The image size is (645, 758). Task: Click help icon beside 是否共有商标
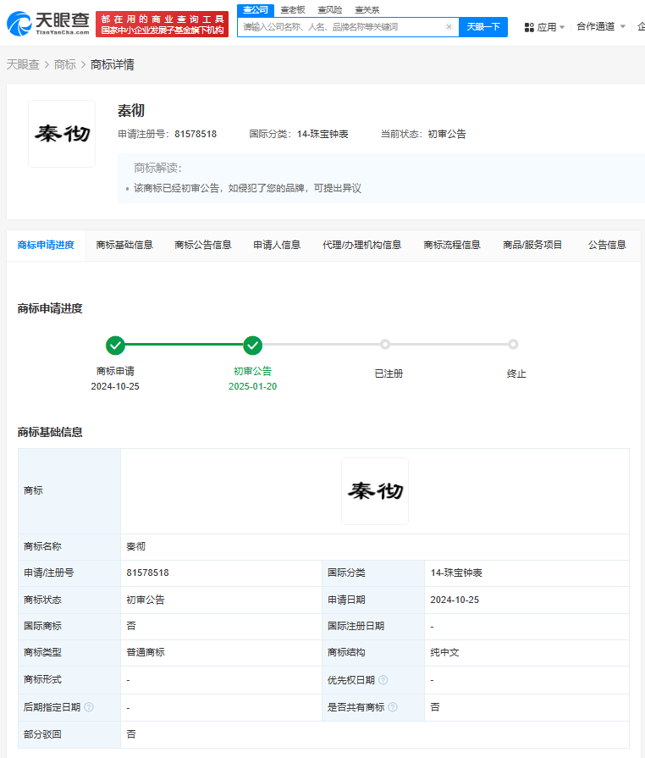click(393, 707)
